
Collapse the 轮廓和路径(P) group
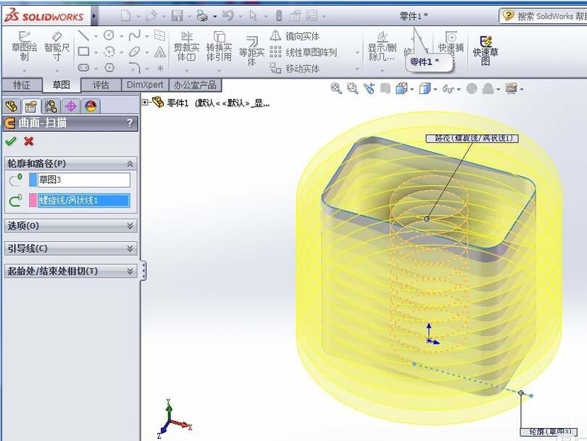coord(130,162)
